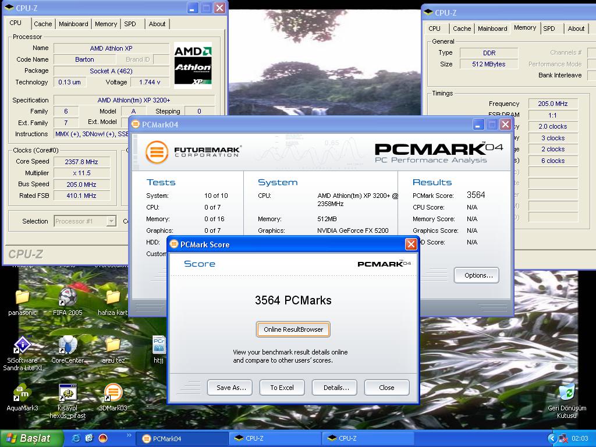Open the About tab in the CPU-Z Memory window
Image resolution: width=596 pixels, height=447 pixels.
pos(576,29)
